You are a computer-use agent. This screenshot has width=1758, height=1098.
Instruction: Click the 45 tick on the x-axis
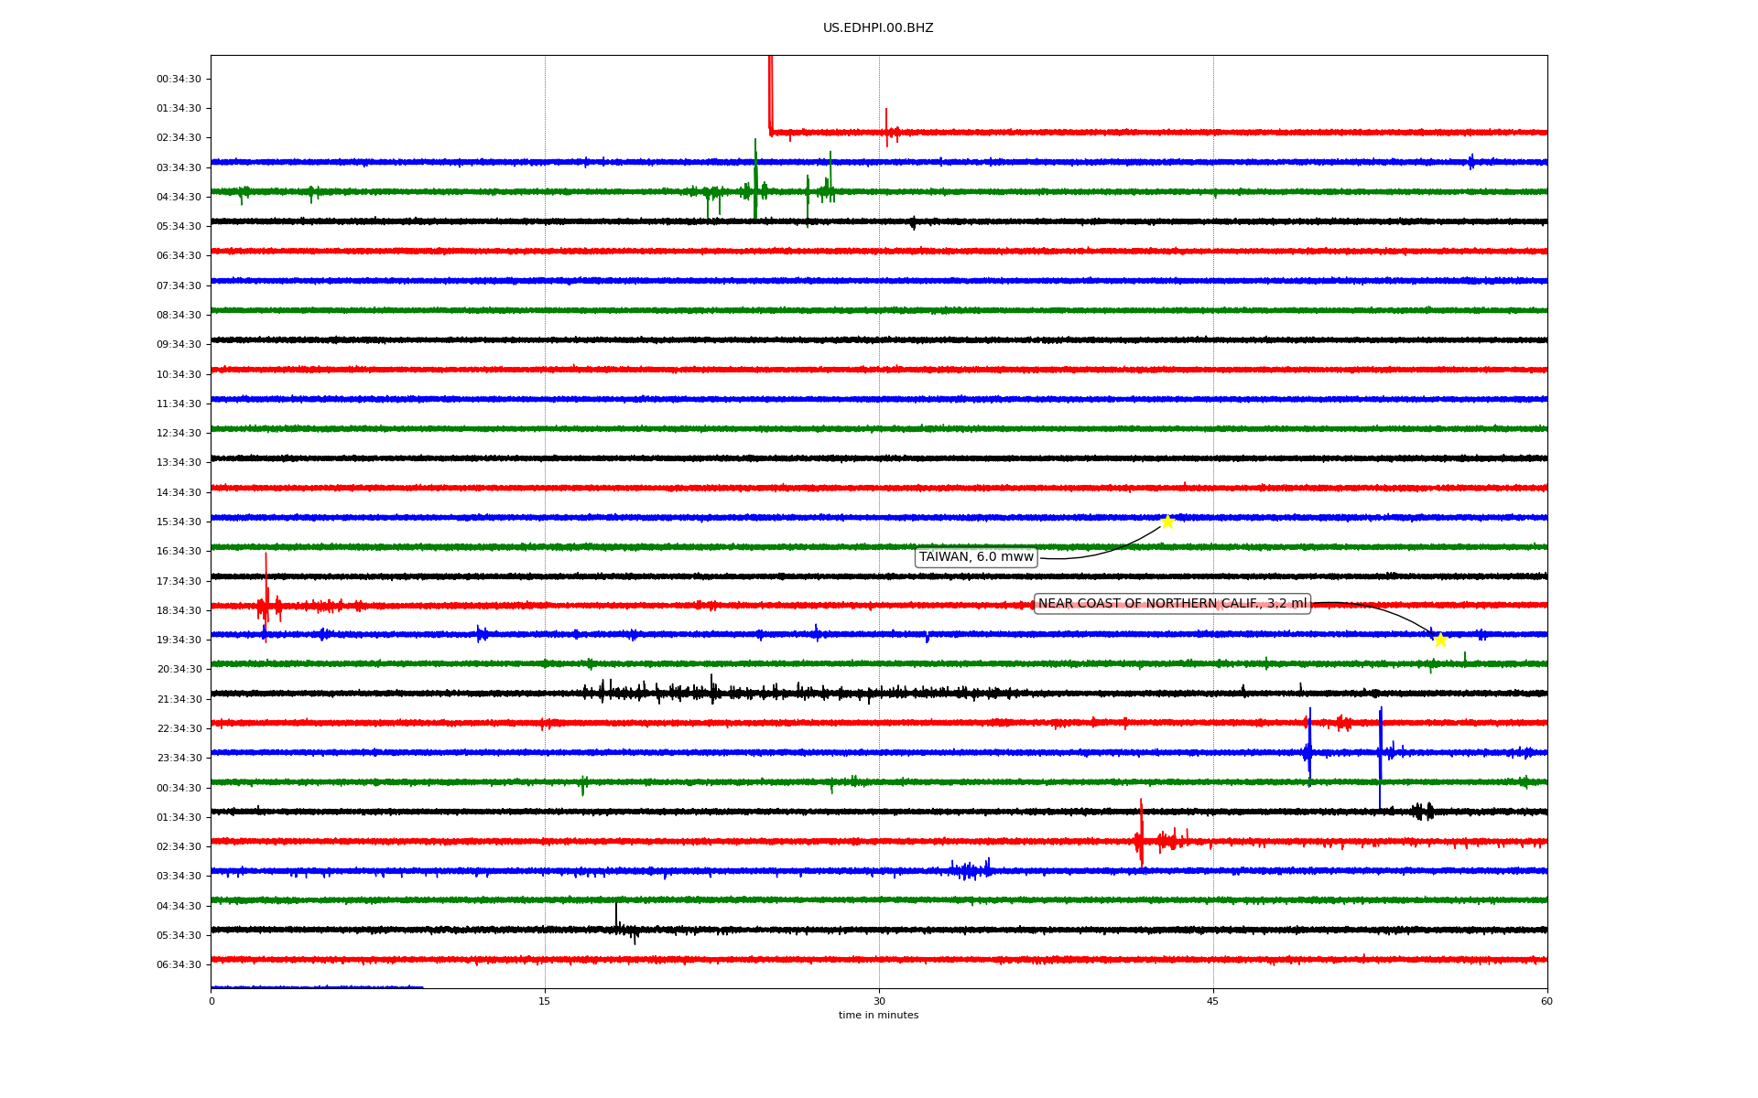pyautogui.click(x=1213, y=1001)
